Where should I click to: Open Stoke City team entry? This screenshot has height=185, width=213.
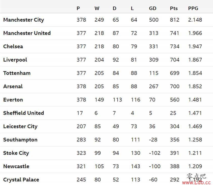pos(16,153)
